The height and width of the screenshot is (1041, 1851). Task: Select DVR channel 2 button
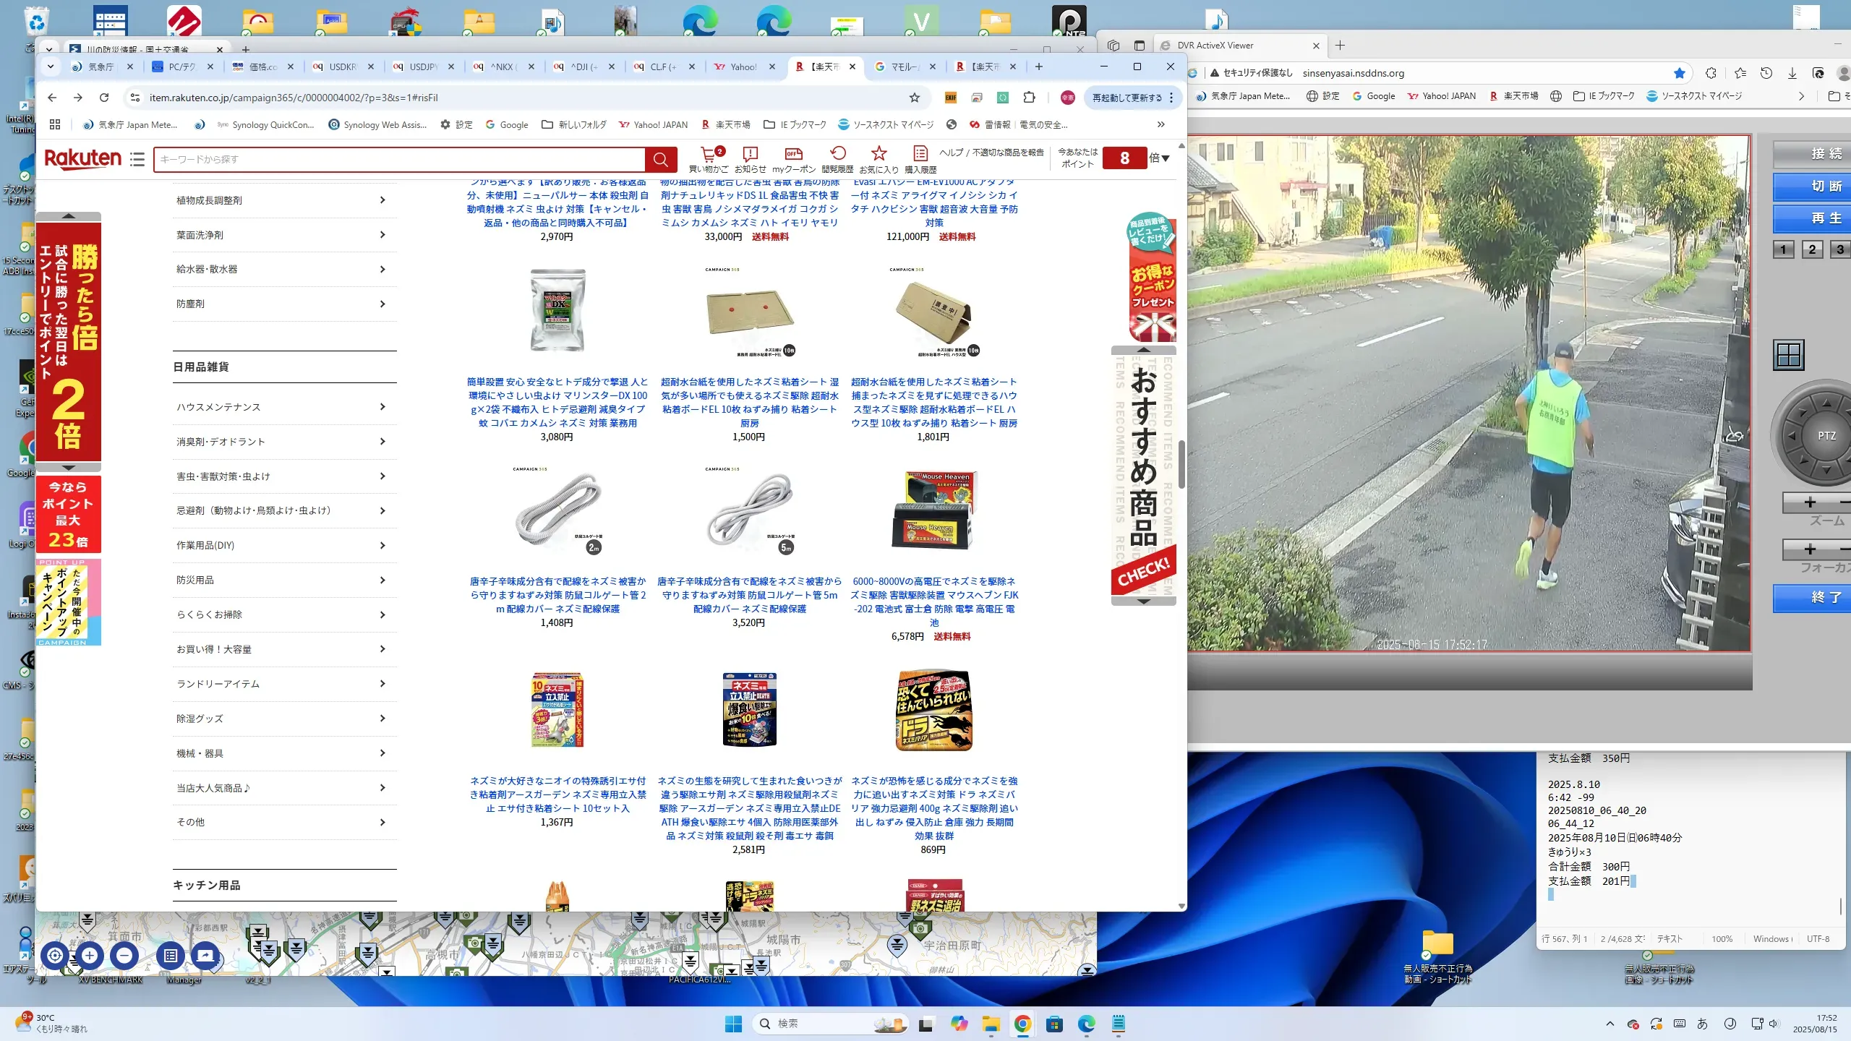pos(1812,250)
